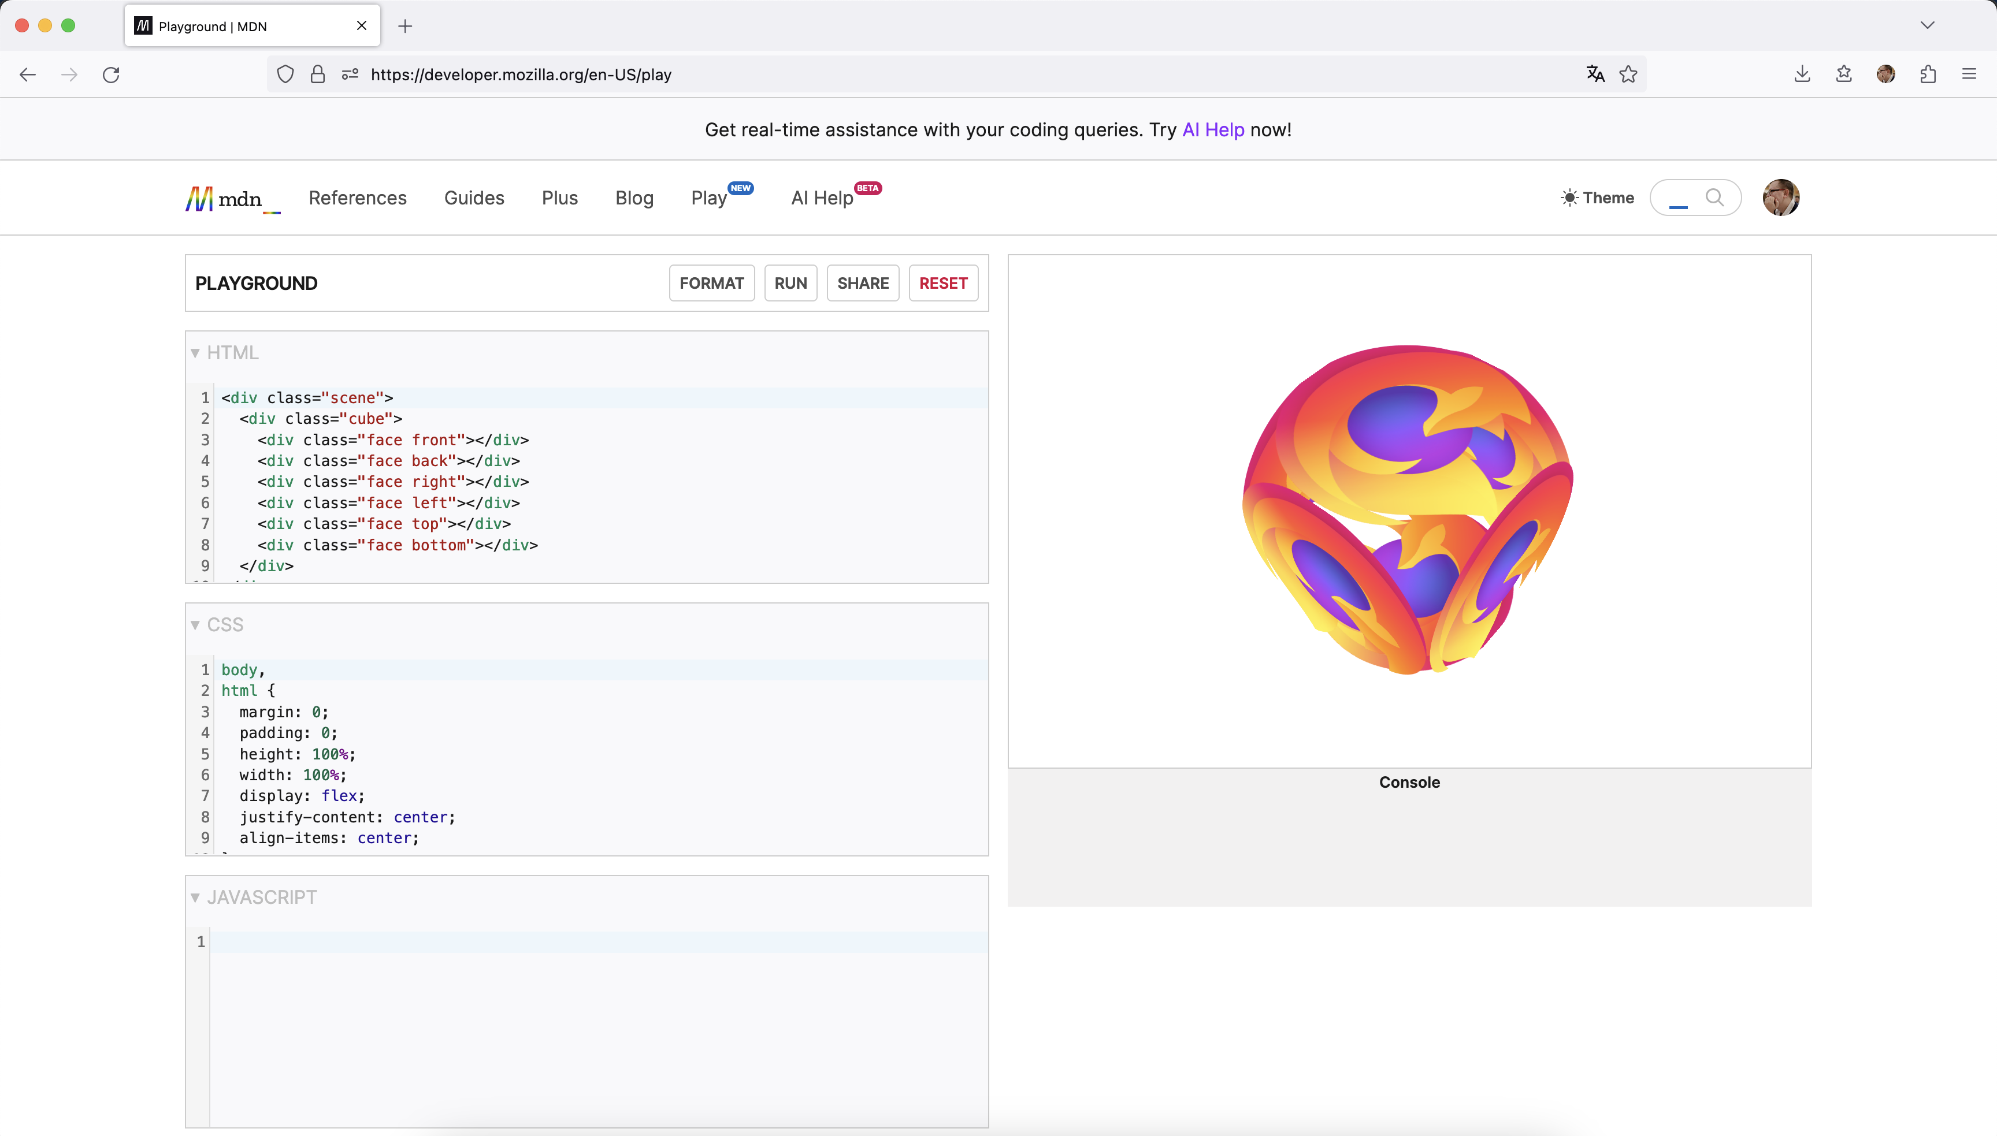Viewport: 1997px width, 1136px height.
Task: Open the translate page icon
Action: [1594, 74]
